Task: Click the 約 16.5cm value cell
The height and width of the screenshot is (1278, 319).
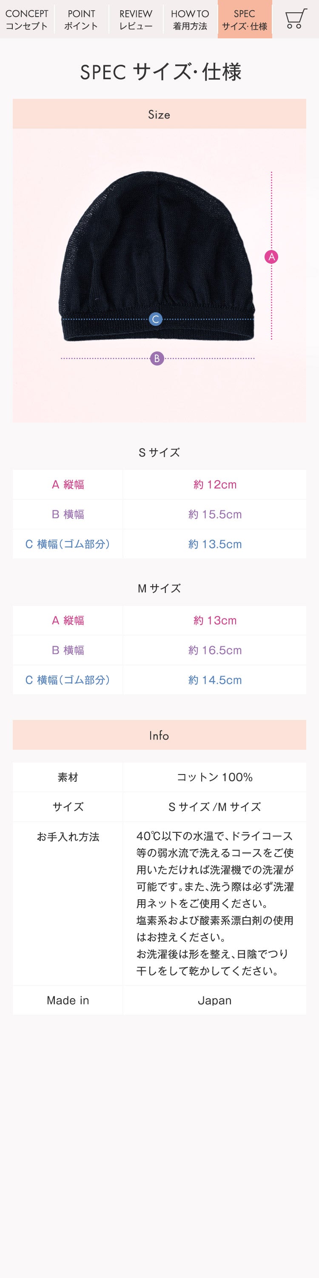Action: [214, 651]
